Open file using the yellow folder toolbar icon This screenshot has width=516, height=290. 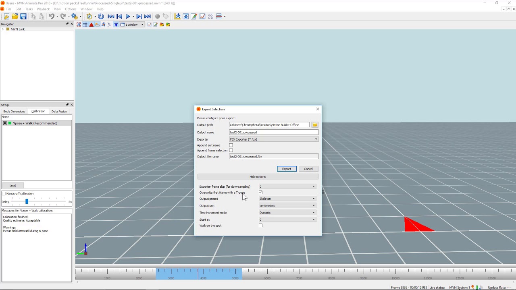[15, 17]
